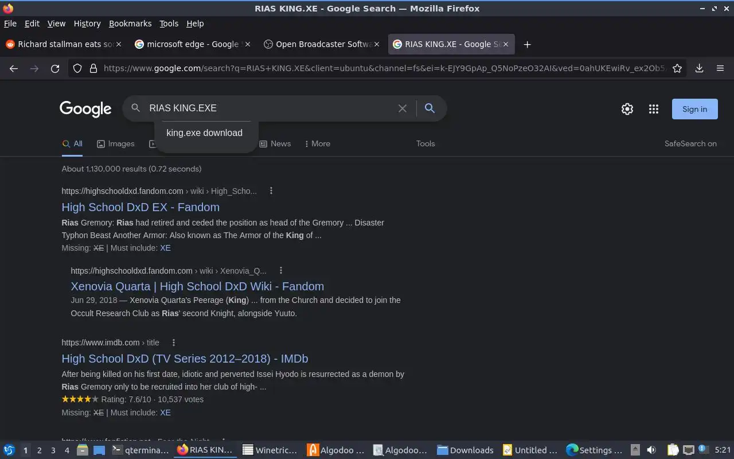
Task: Switch to qterminal taskbar window
Action: click(x=140, y=450)
